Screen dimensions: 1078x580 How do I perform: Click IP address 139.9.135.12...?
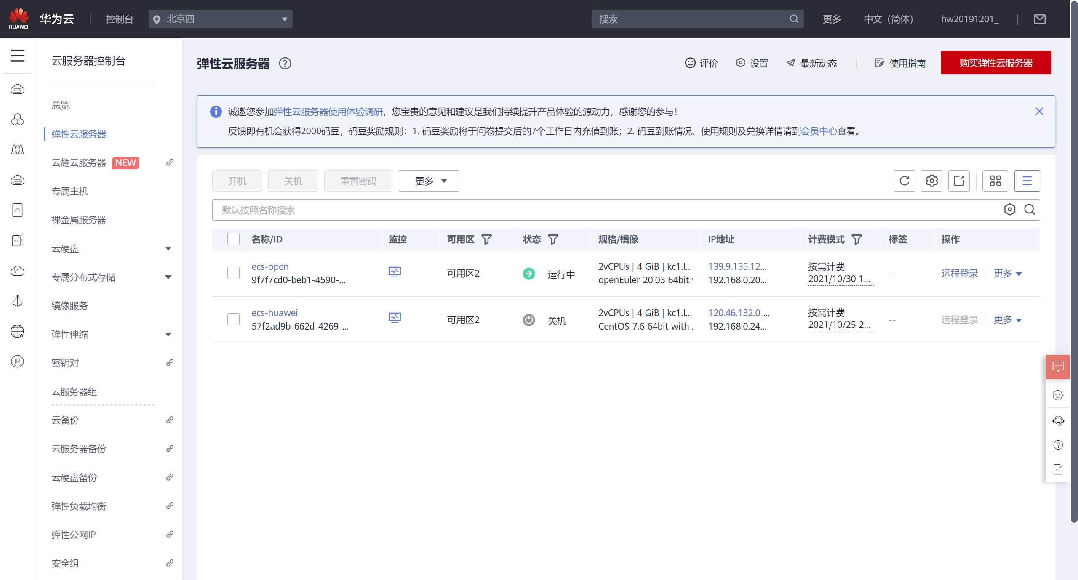point(737,266)
